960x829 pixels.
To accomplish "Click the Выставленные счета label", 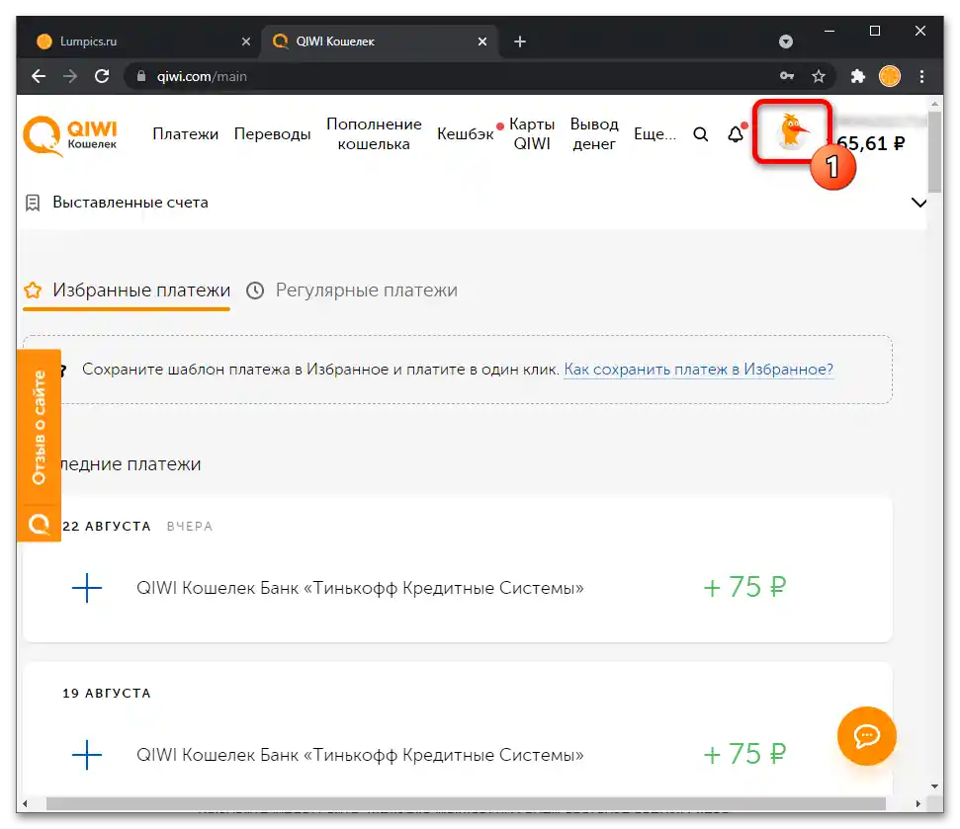I will (x=131, y=203).
